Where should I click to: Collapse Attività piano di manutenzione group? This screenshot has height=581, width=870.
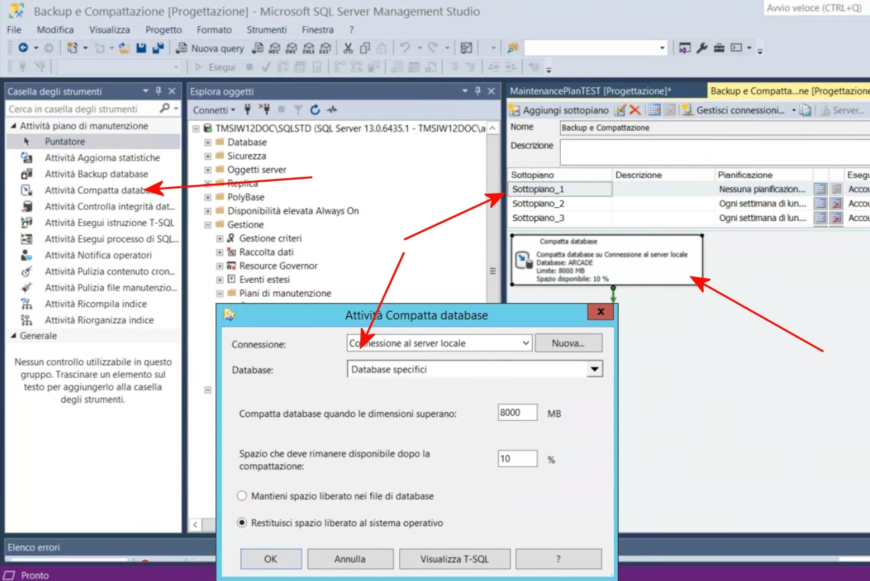(13, 126)
